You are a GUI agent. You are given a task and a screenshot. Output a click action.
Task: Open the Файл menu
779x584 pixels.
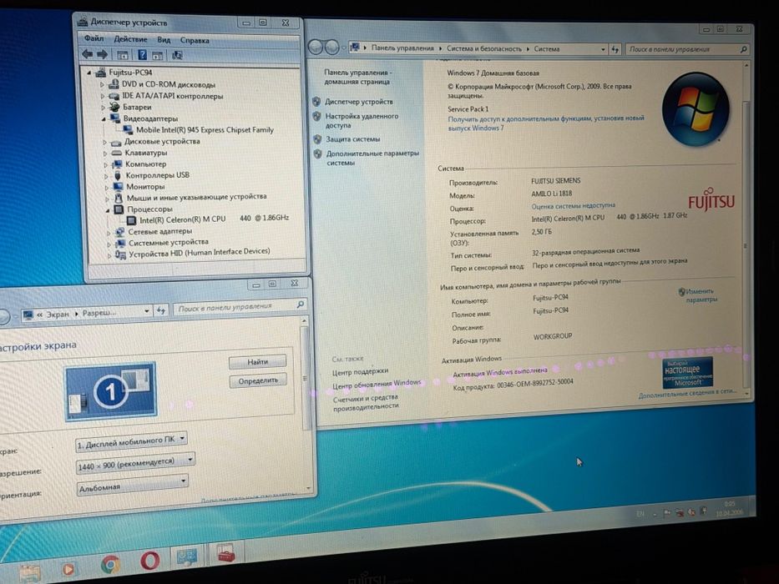pos(94,38)
